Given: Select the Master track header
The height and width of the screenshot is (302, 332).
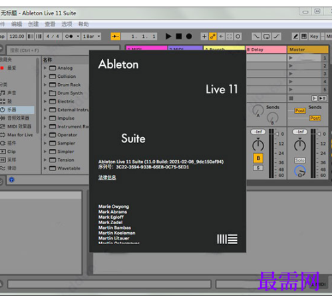Looking at the screenshot, I should (x=308, y=50).
